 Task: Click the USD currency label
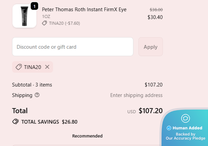131,112
